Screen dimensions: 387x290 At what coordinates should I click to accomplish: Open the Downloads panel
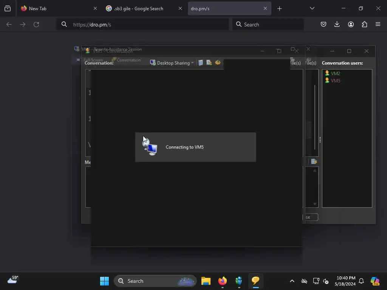pos(337,24)
